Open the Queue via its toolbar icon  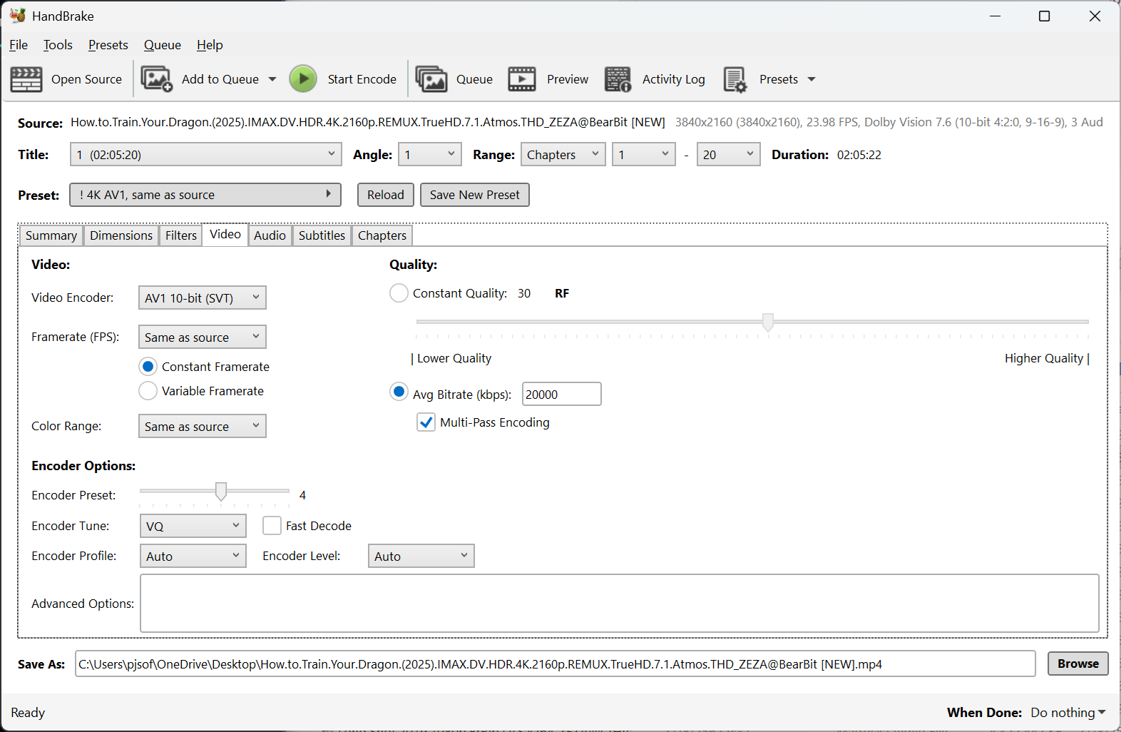click(431, 79)
